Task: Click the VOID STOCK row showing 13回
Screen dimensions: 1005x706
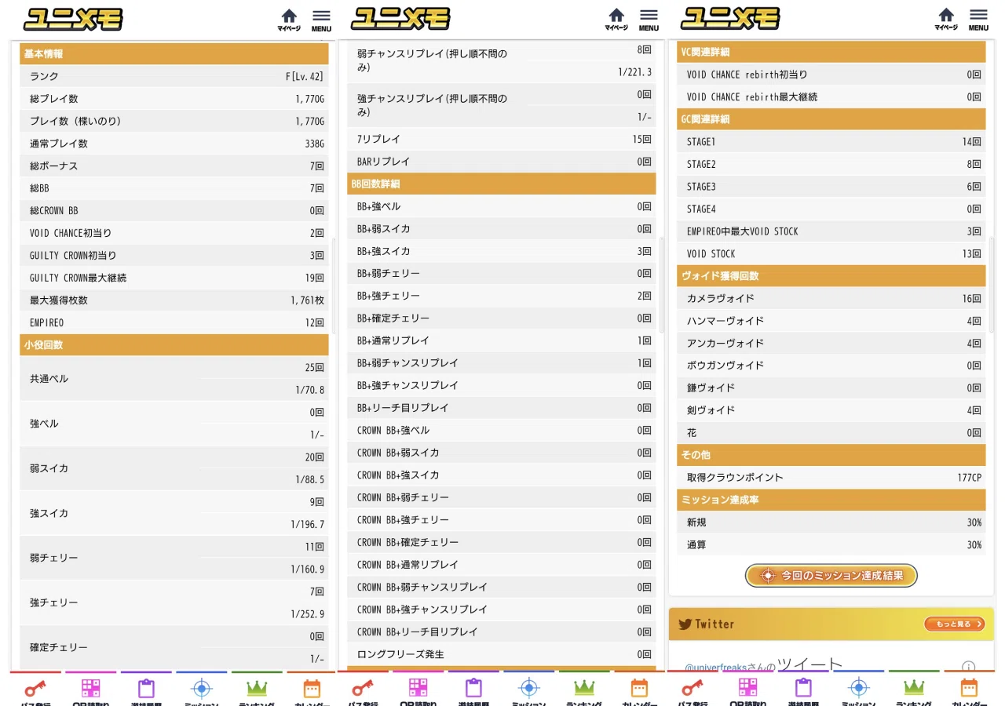Action: pyautogui.click(x=831, y=253)
